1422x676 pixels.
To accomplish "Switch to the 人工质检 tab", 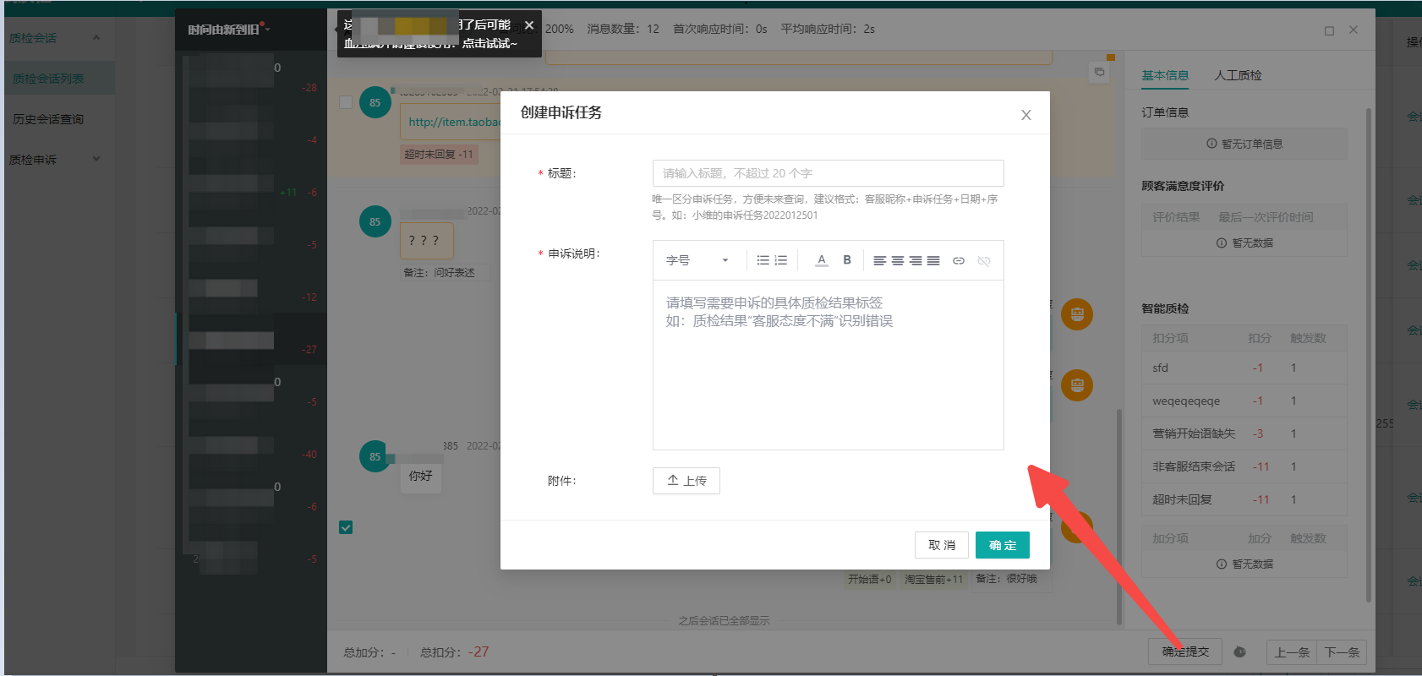I will pos(1238,75).
